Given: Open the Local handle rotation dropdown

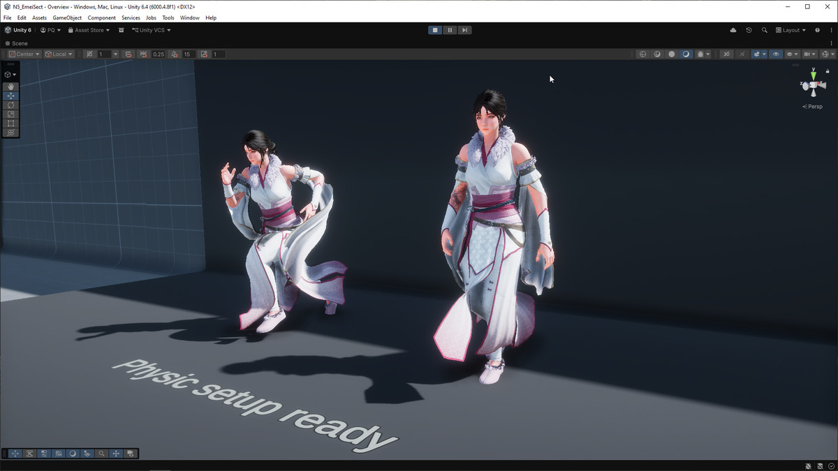Looking at the screenshot, I should [59, 54].
